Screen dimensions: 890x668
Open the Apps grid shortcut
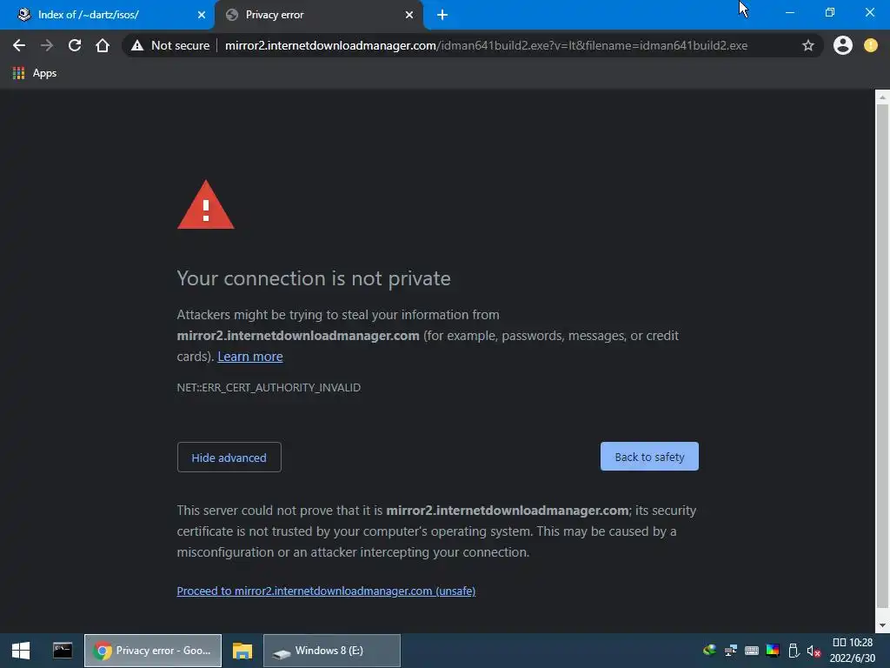pos(35,73)
